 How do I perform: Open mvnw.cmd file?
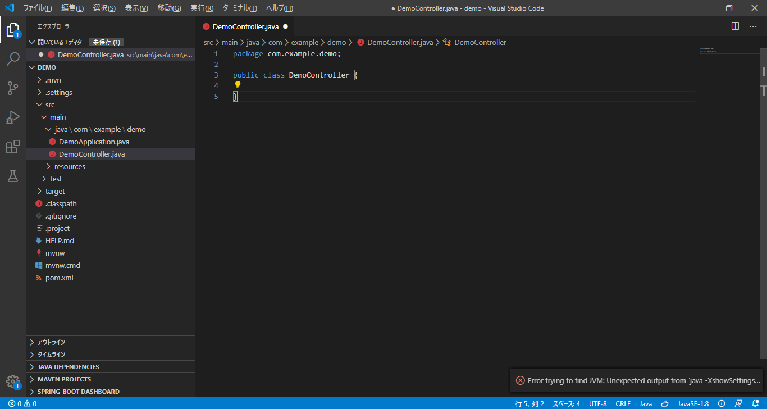click(111, 265)
